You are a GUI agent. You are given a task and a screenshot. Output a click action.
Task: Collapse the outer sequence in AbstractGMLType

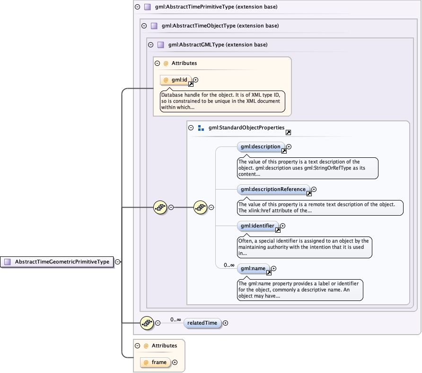point(171,208)
